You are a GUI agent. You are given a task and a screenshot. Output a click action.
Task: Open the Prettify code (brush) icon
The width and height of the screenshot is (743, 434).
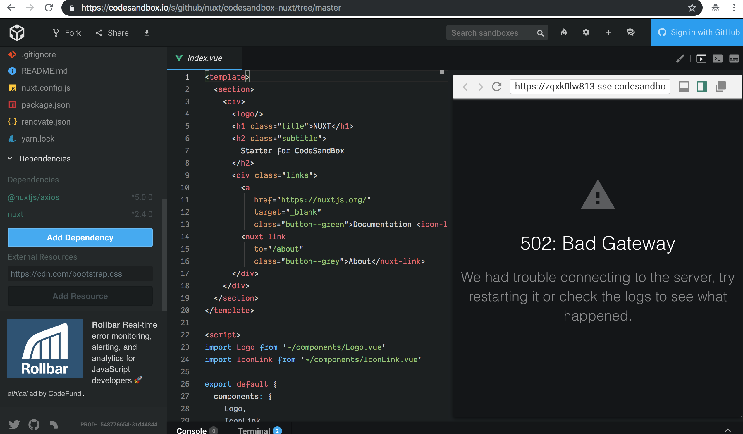tap(680, 59)
